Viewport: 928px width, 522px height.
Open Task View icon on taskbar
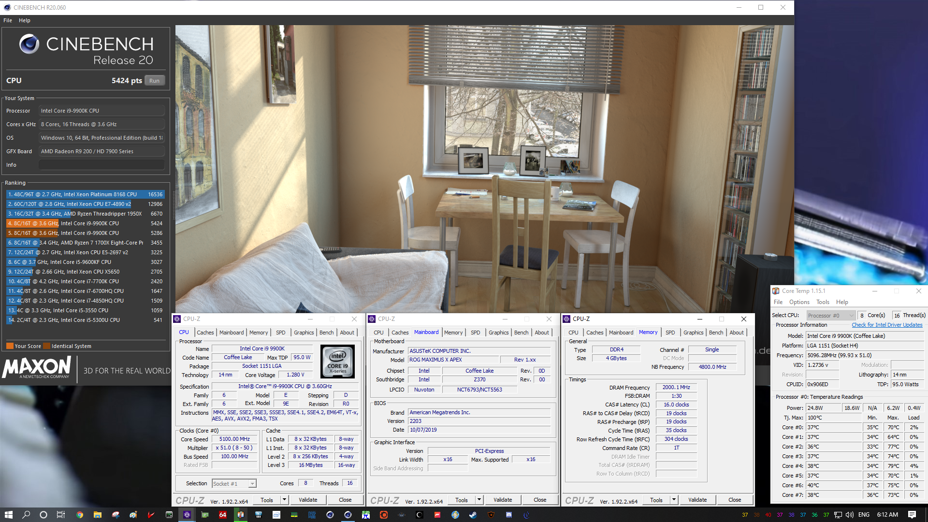click(x=61, y=515)
